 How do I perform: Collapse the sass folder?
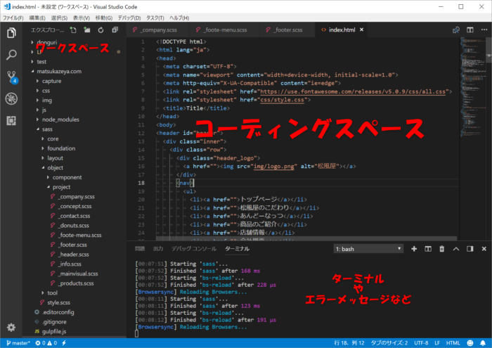pos(47,129)
